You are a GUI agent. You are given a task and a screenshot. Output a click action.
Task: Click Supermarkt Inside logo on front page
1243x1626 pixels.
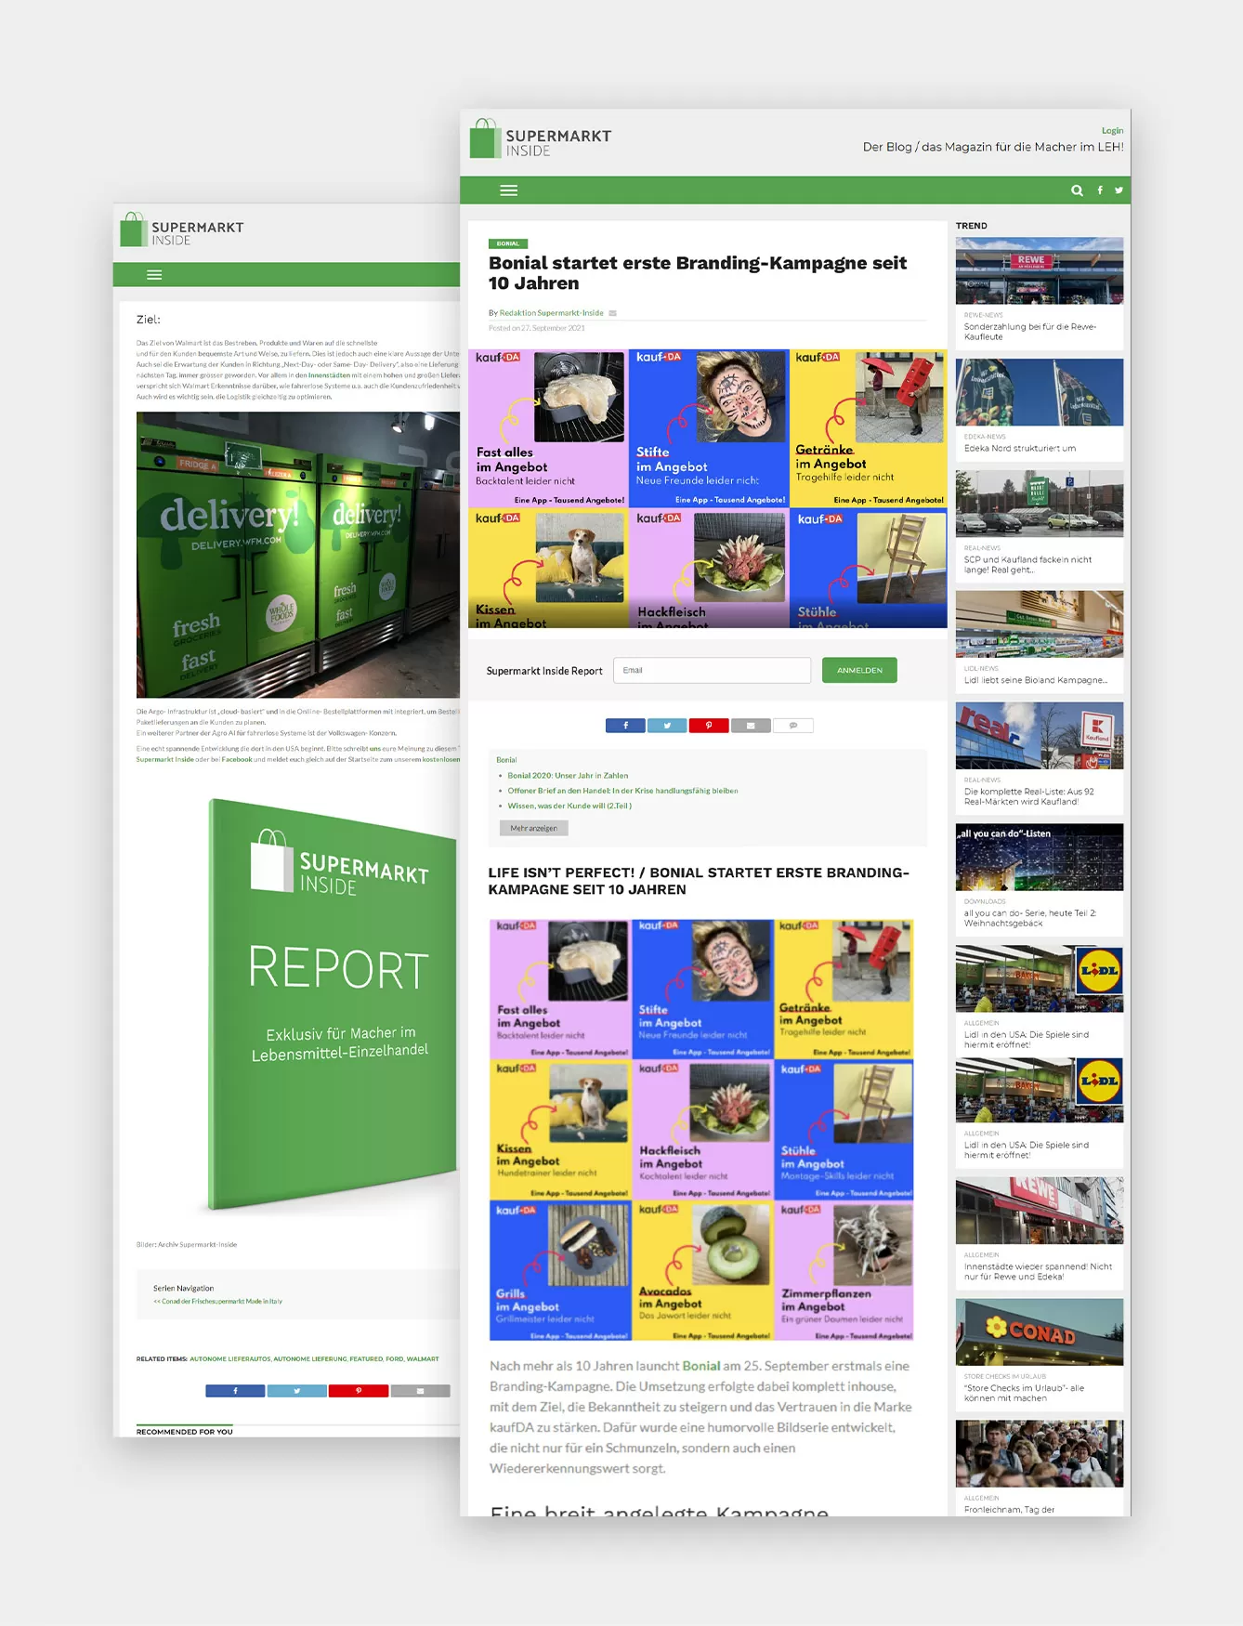541,139
